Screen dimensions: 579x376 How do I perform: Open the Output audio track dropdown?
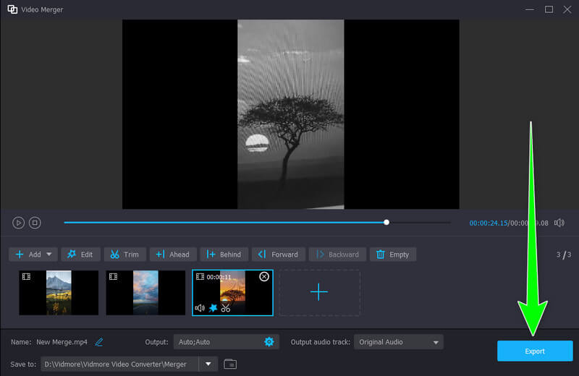tap(398, 342)
